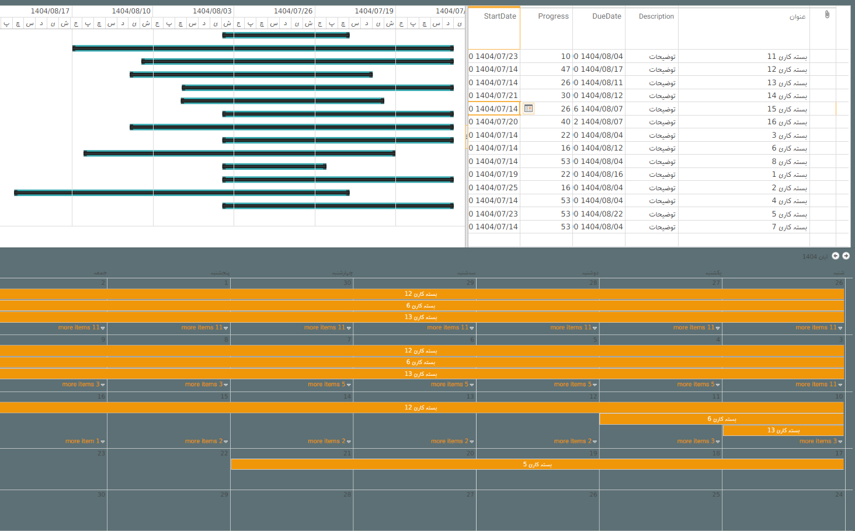The width and height of the screenshot is (855, 531).
Task: Open the date picker icon beside StartDate cell
Action: coord(529,109)
